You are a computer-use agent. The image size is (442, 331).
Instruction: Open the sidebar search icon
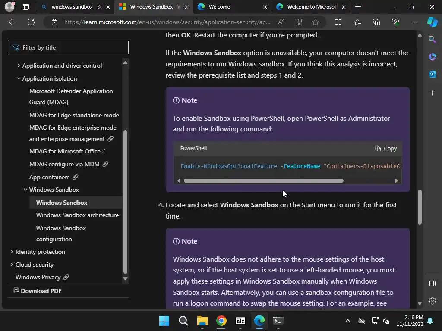432,39
